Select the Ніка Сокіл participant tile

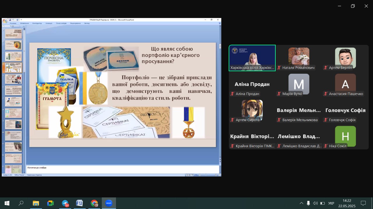click(x=345, y=136)
